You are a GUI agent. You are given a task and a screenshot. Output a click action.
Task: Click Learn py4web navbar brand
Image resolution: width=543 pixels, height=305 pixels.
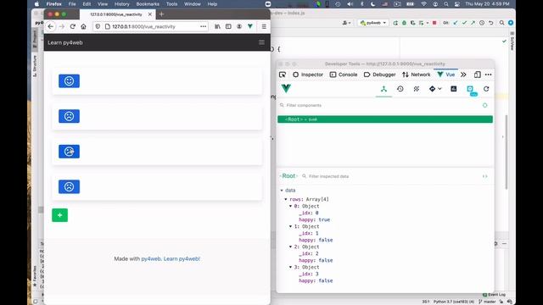coord(65,42)
